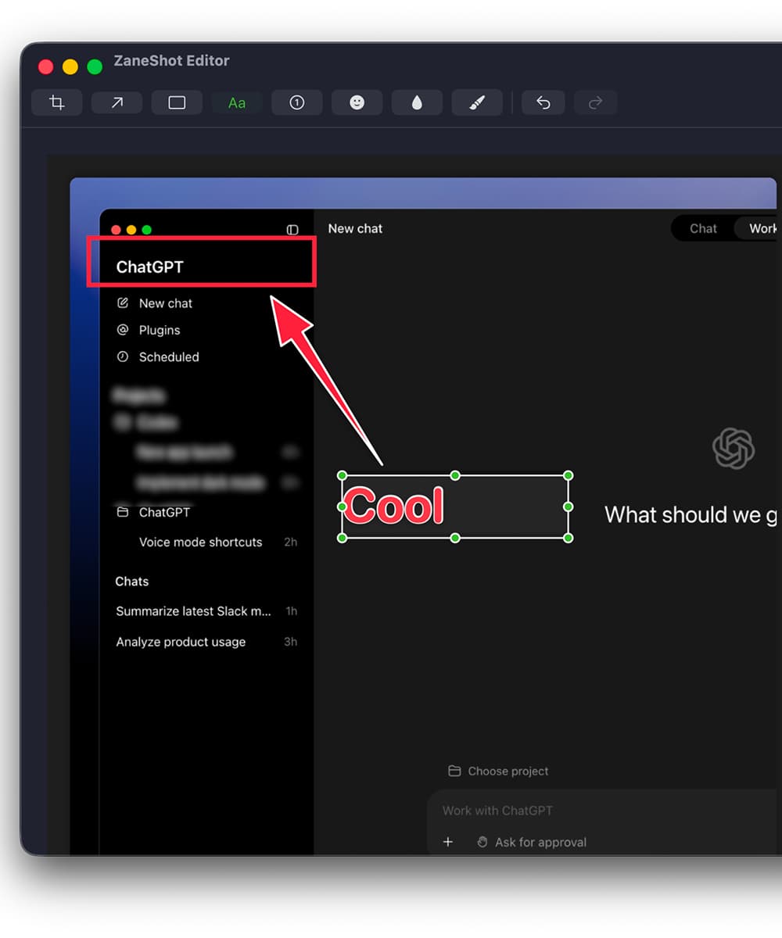Viewport: 782px width, 938px height.
Task: Click the Choose project folder icon
Action: click(x=454, y=771)
